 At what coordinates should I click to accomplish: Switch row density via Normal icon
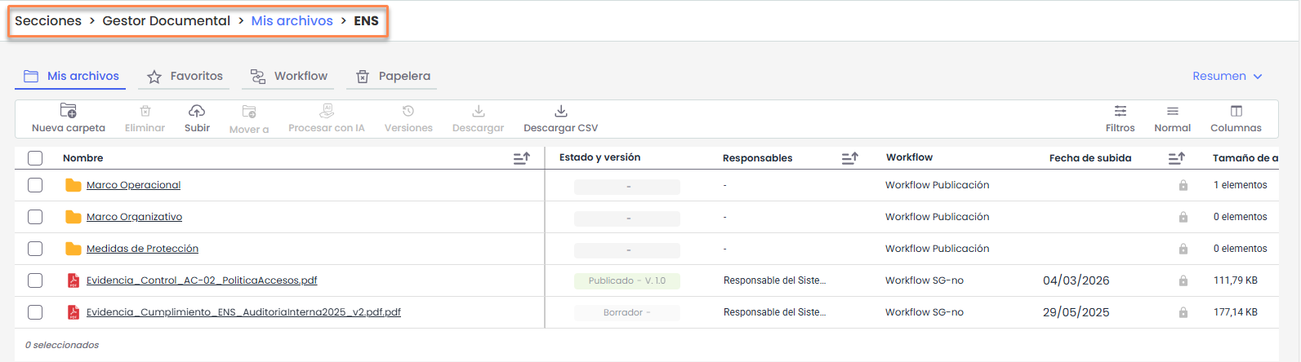point(1172,112)
